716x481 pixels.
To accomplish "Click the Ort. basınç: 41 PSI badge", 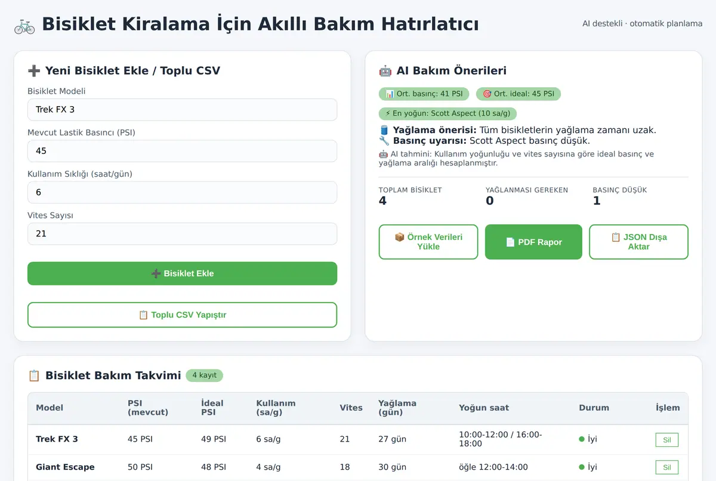I will (x=424, y=94).
